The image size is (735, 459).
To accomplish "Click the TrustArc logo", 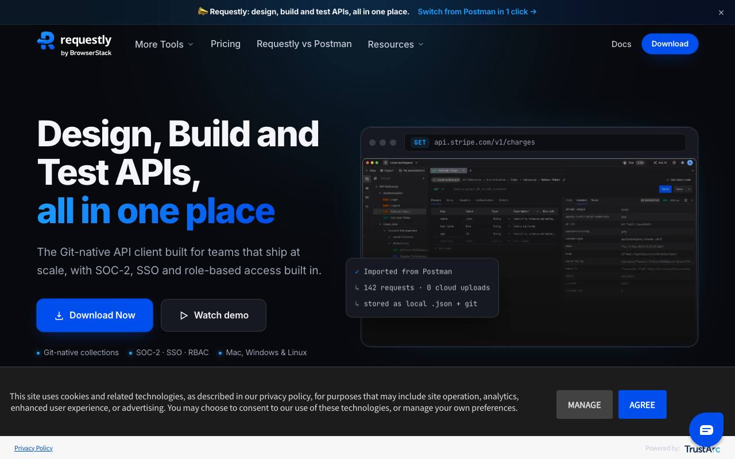I will [x=702, y=449].
